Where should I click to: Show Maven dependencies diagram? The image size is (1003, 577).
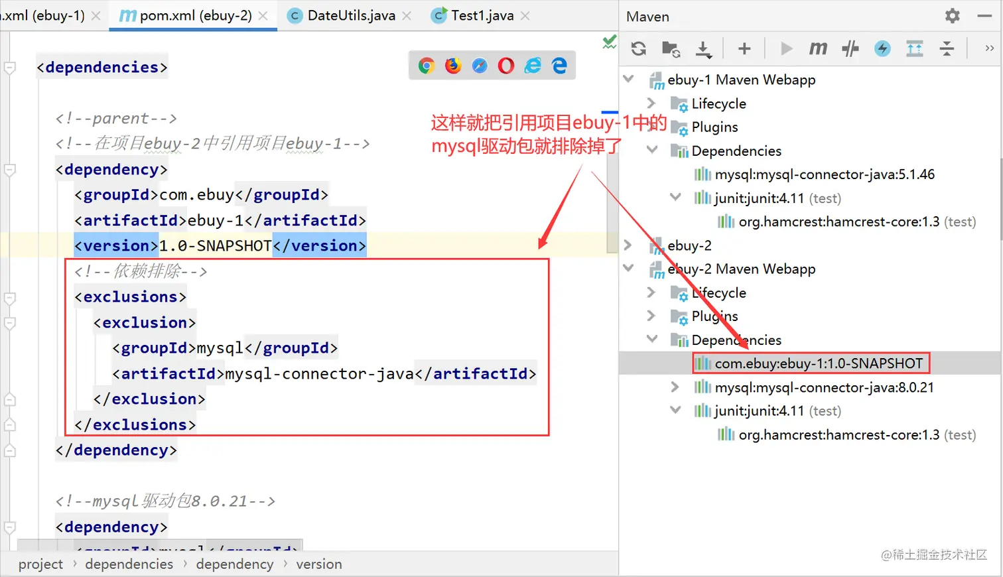915,48
